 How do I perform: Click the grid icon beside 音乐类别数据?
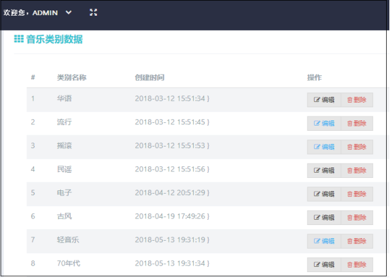19,39
